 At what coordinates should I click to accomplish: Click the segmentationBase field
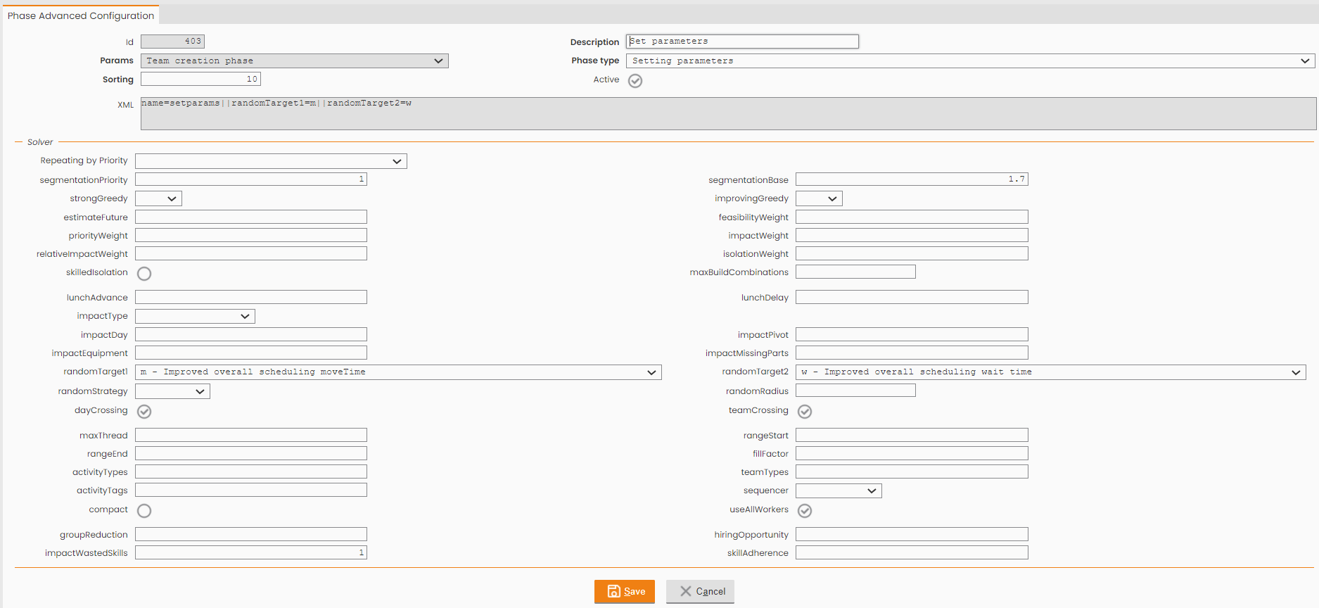pyautogui.click(x=912, y=179)
